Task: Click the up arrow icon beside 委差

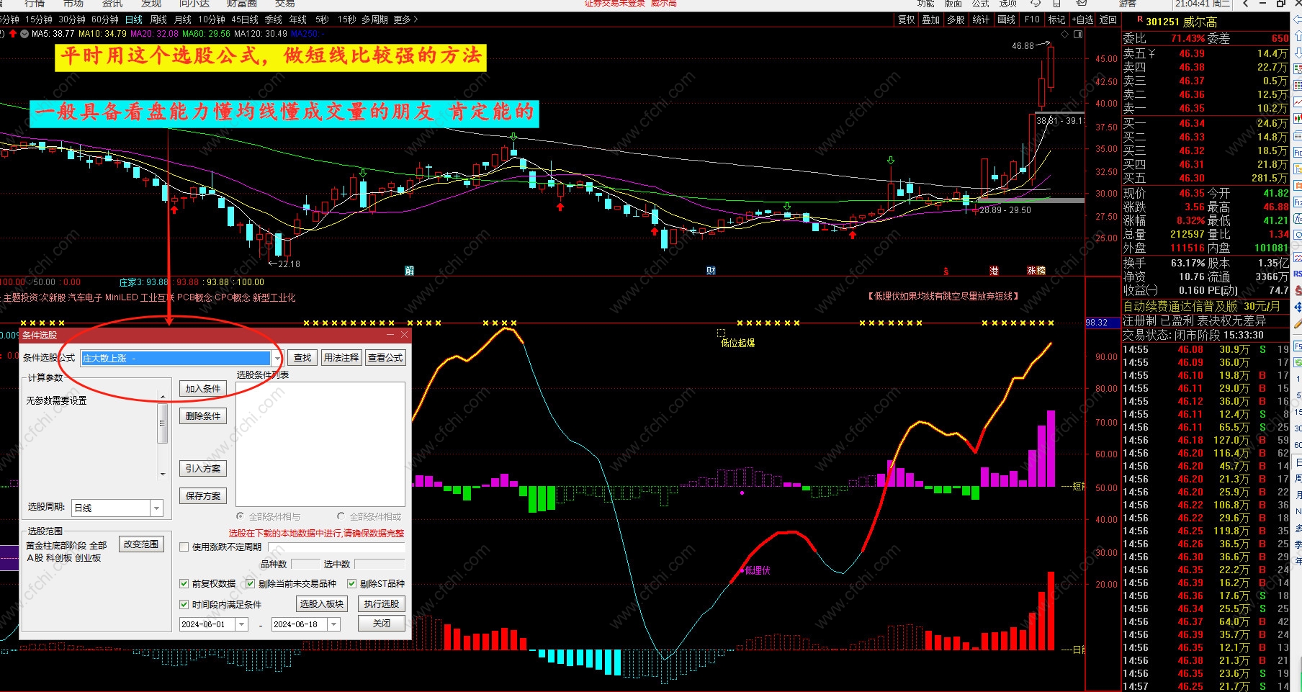Action: click(x=1298, y=37)
